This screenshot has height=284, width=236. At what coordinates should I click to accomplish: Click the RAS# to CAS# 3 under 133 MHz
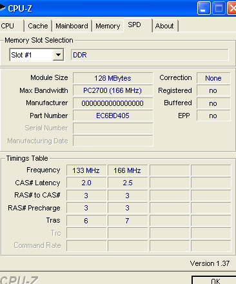pos(86,196)
